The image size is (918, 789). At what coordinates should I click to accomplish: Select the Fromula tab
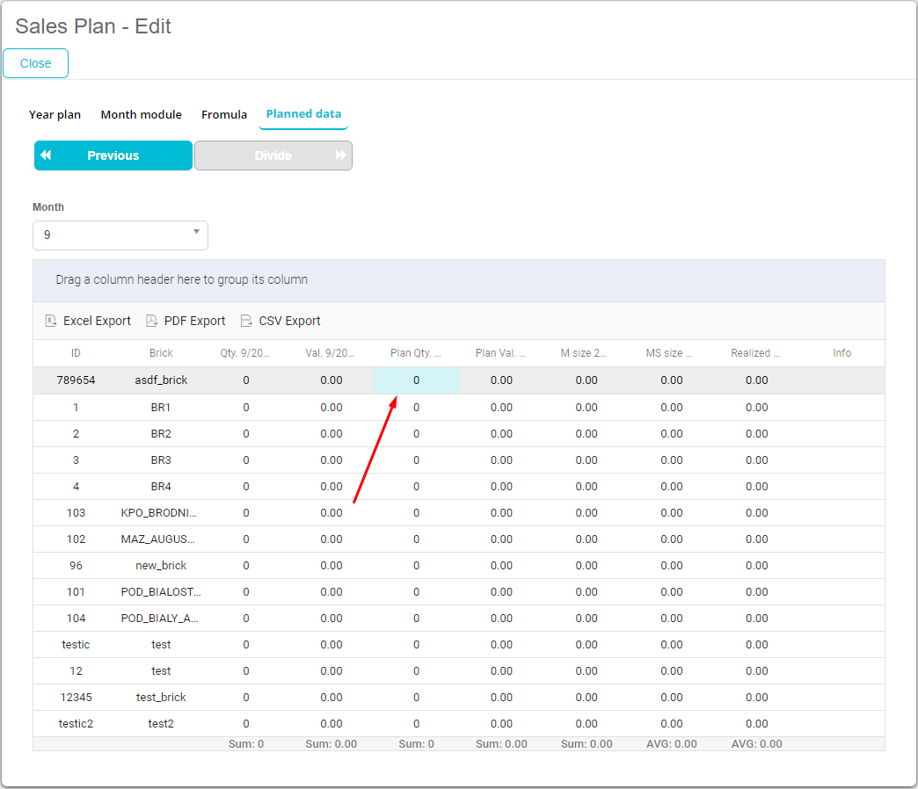click(x=224, y=114)
